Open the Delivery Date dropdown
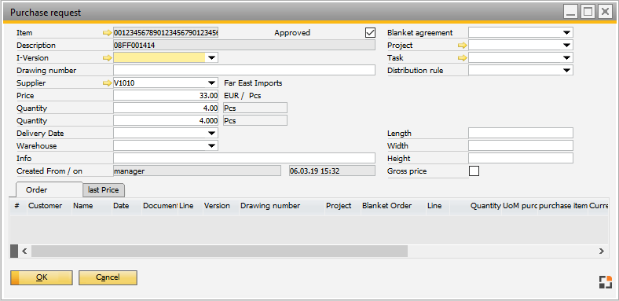This screenshot has width=619, height=301. coord(212,134)
